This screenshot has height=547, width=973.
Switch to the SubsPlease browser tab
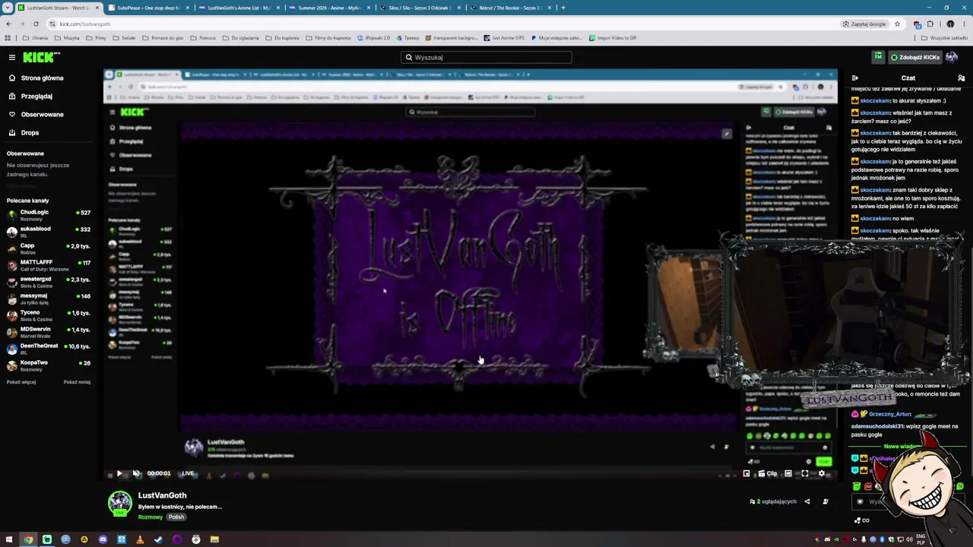click(x=147, y=8)
